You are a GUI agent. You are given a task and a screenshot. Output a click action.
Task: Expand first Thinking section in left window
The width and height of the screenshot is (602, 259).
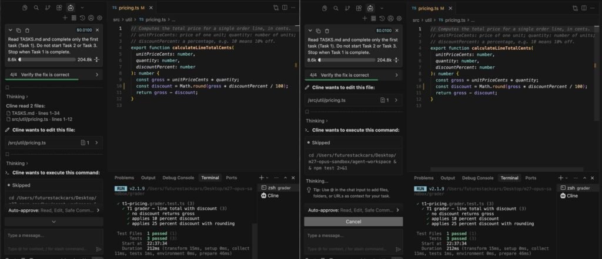tap(17, 97)
